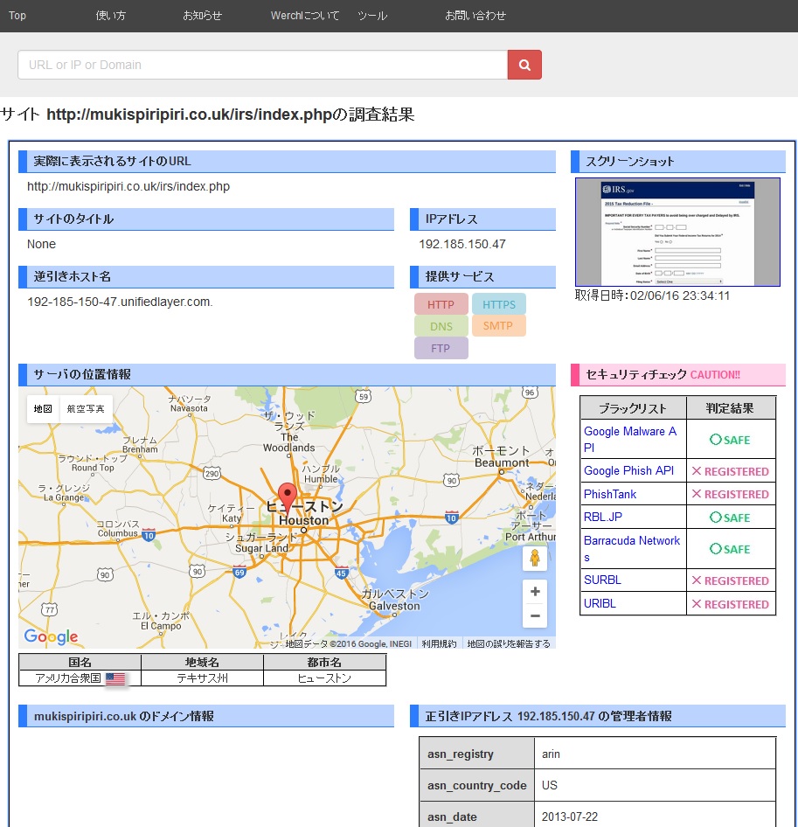The image size is (798, 827).
Task: Open the Google Phish API link
Action: pos(628,470)
